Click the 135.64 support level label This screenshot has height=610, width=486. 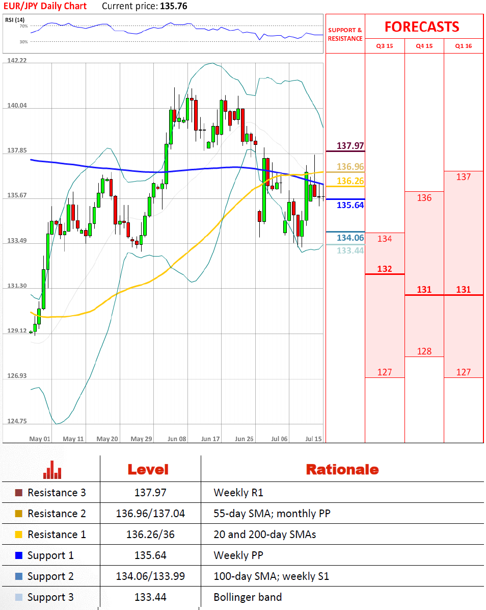pos(350,205)
